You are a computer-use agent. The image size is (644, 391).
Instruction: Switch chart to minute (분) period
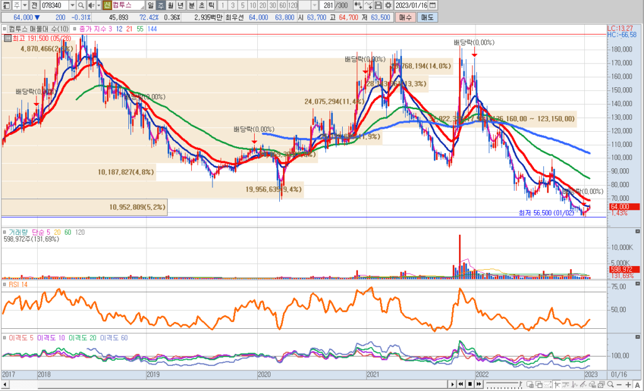(191, 5)
